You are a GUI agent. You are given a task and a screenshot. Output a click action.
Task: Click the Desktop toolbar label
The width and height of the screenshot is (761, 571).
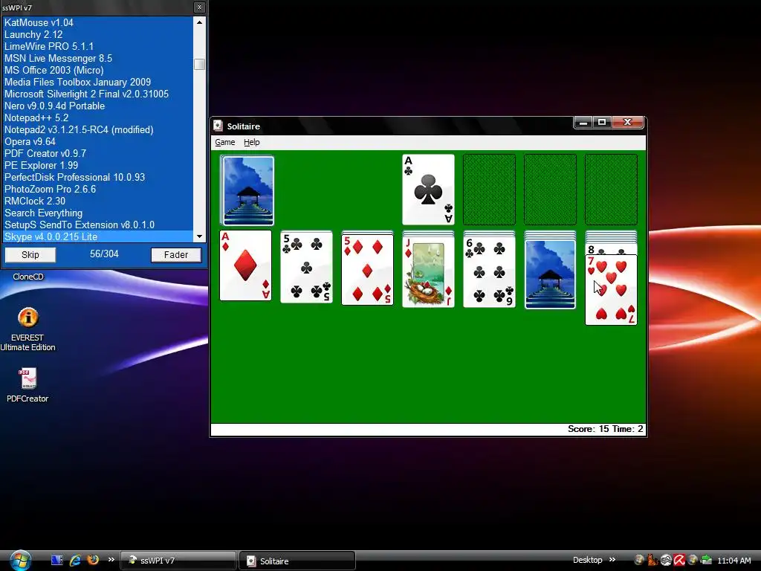pos(587,560)
